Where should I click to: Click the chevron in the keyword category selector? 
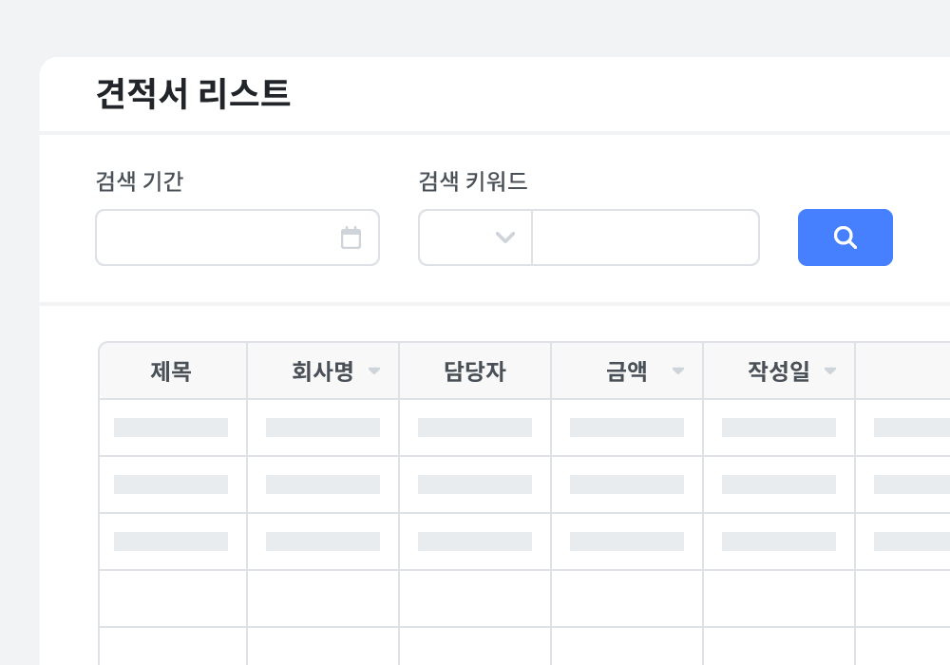pos(506,237)
